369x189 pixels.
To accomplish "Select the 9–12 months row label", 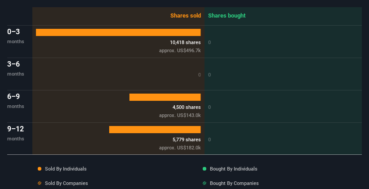I will [16, 133].
